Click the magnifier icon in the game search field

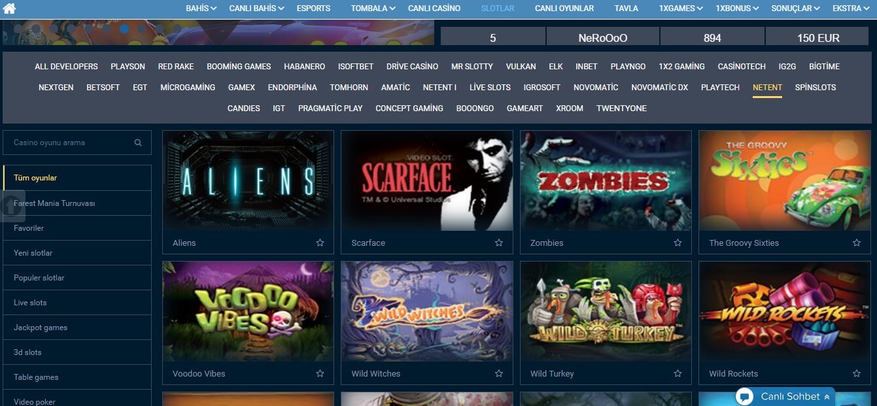(138, 142)
